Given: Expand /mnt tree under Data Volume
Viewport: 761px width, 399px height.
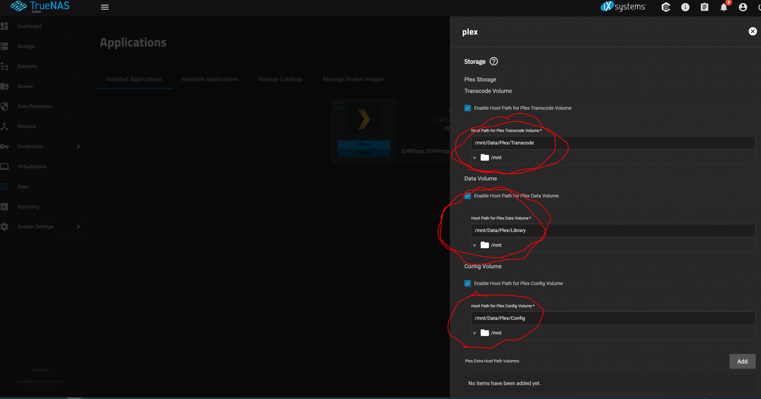Looking at the screenshot, I should (475, 246).
